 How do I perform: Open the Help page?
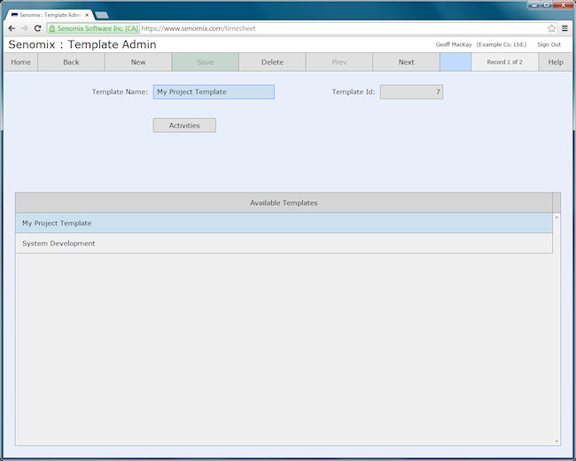point(556,62)
